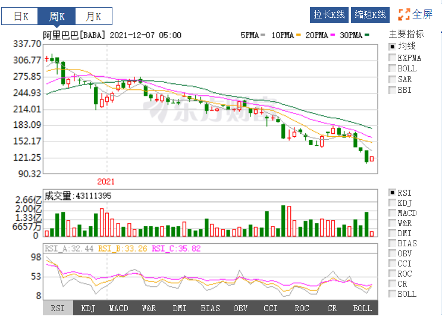
Task: Click the 阿里巴巴[BABA] chart title
Action: pos(74,35)
